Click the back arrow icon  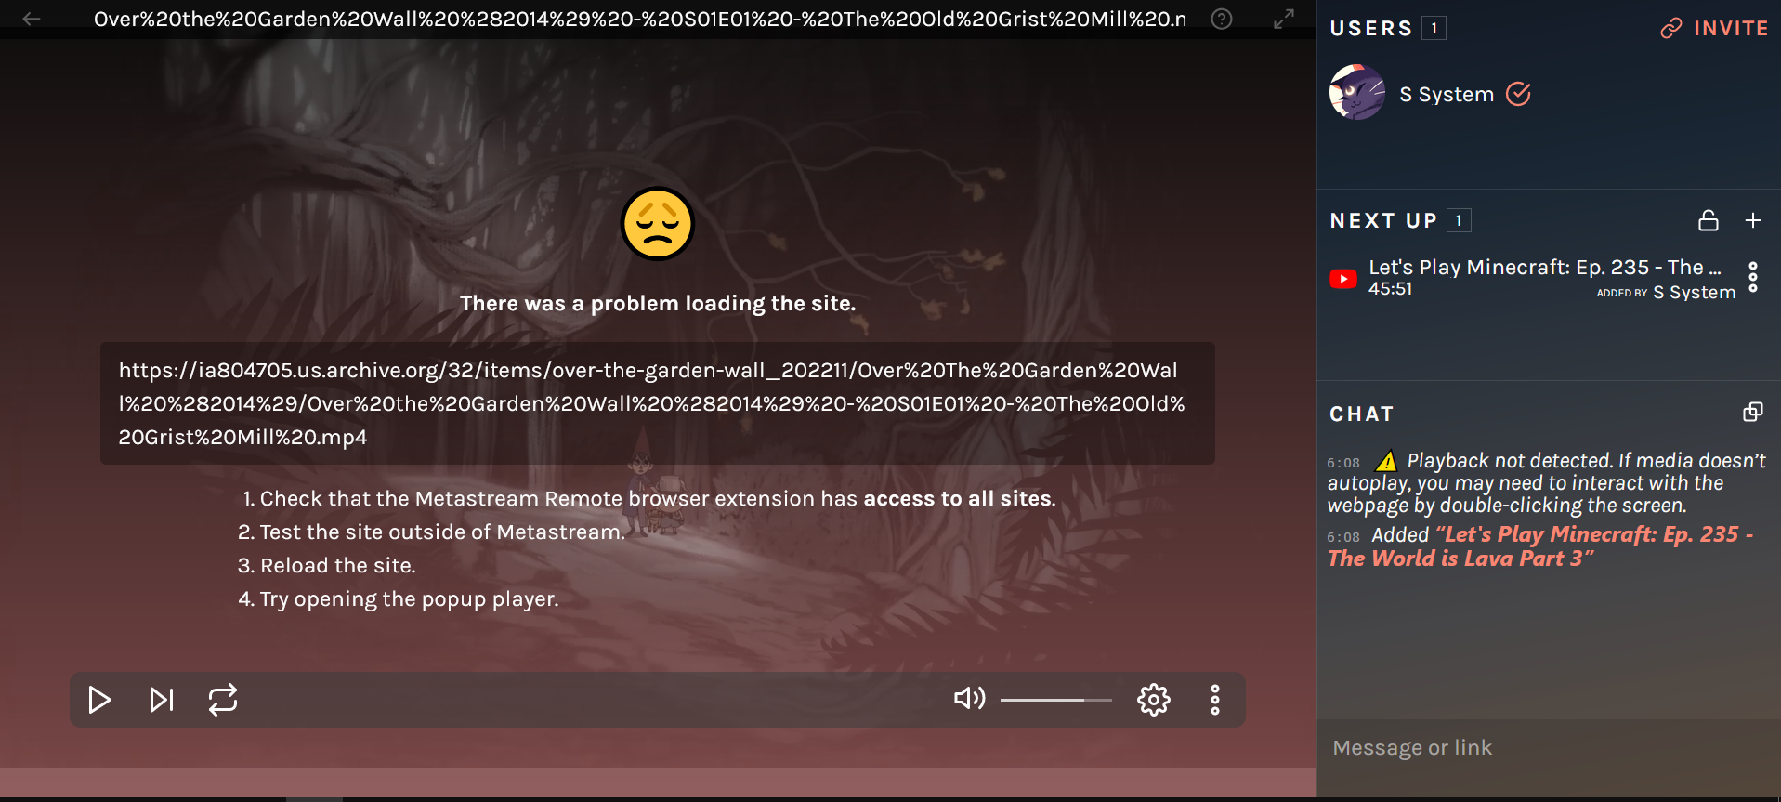32,19
